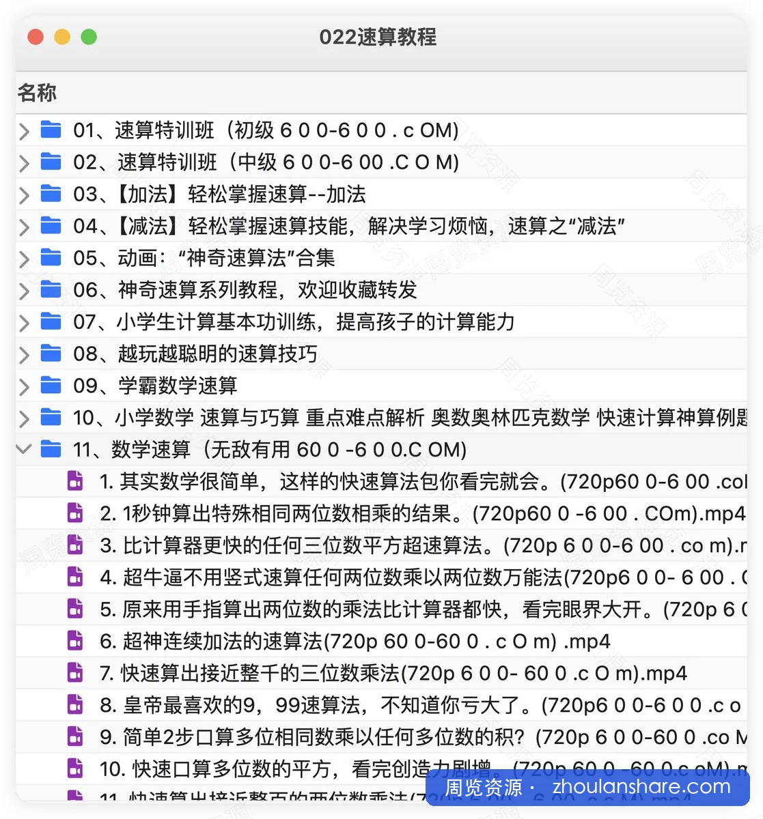The image size is (763, 819).
Task: Expand folder 04【减法】轻松掌握速算技能
Action: [25, 227]
